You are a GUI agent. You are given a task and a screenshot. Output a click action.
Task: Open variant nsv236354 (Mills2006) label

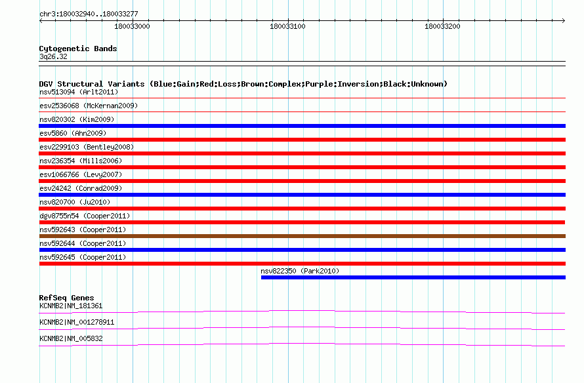click(x=81, y=161)
